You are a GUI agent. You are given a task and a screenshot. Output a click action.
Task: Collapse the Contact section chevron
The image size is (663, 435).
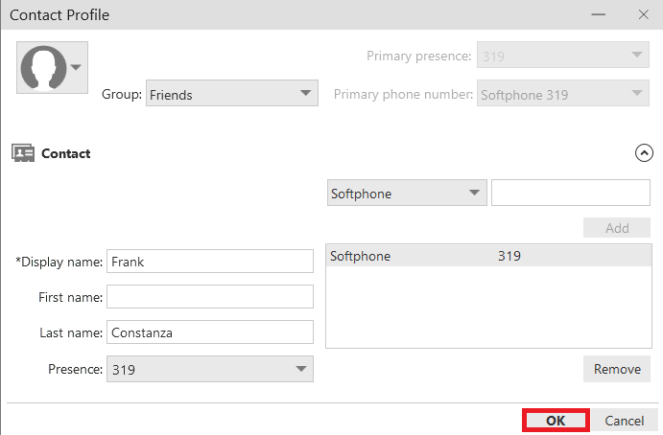tap(644, 153)
